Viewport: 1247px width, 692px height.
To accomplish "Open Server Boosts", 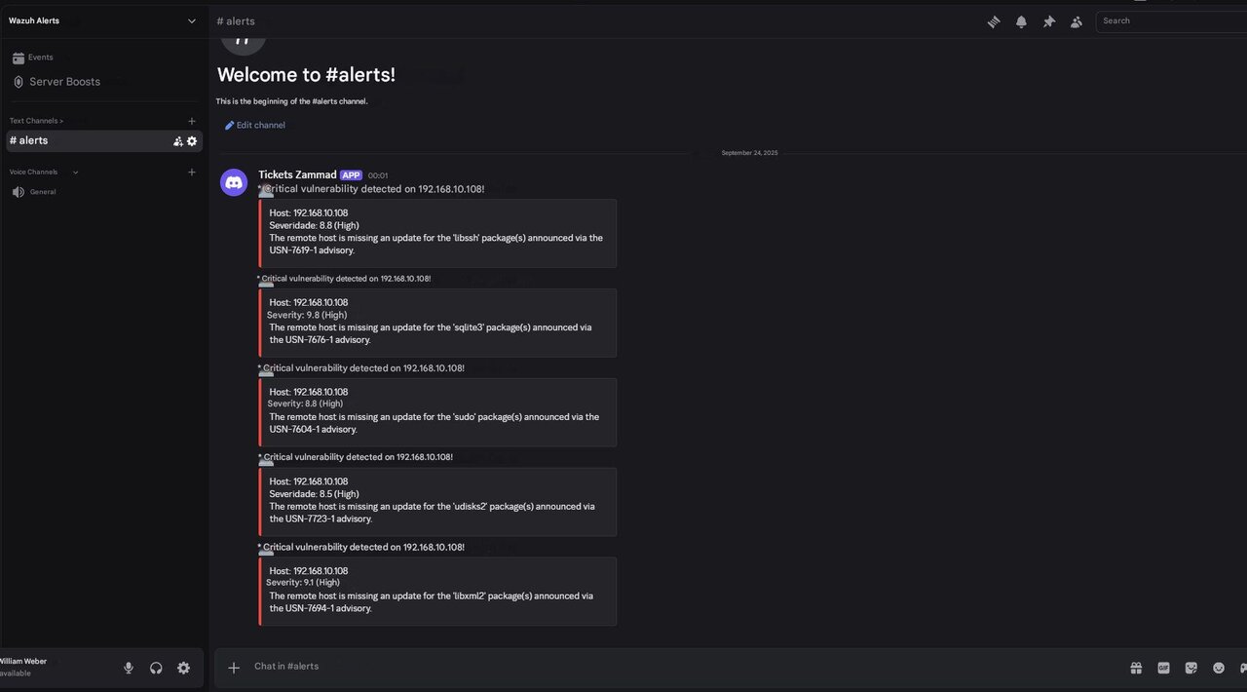I will pyautogui.click(x=64, y=82).
